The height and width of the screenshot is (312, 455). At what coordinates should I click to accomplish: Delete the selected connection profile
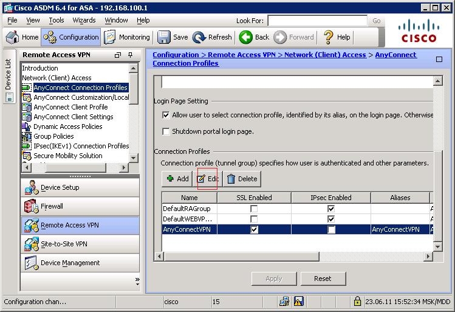[x=242, y=179]
